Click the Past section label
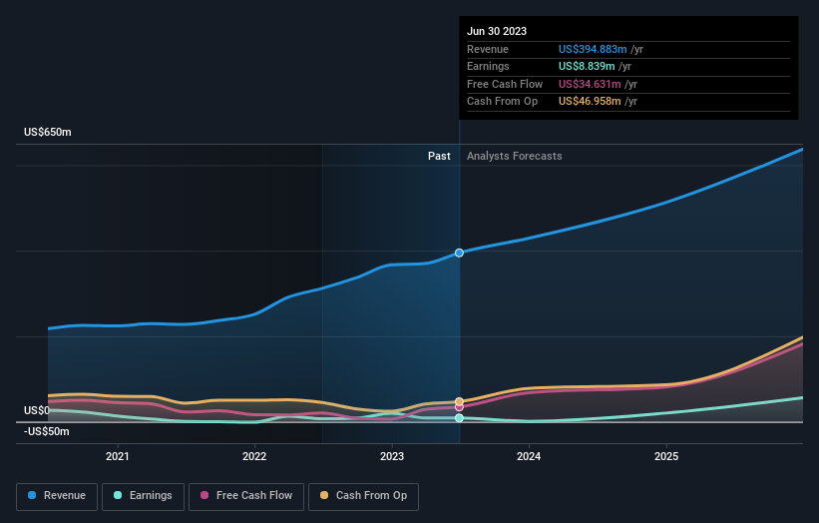Image resolution: width=819 pixels, height=523 pixels. click(x=439, y=156)
